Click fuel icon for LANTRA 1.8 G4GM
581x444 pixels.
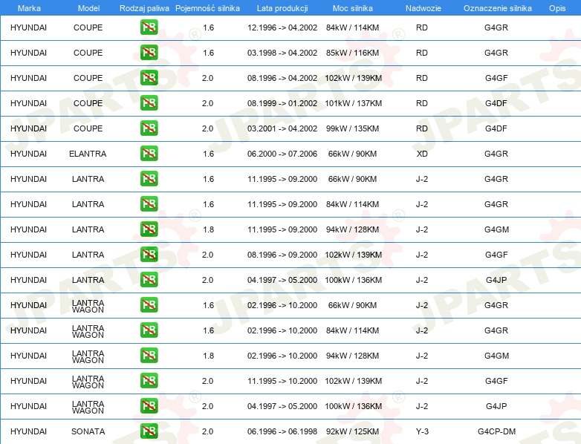pyautogui.click(x=149, y=229)
